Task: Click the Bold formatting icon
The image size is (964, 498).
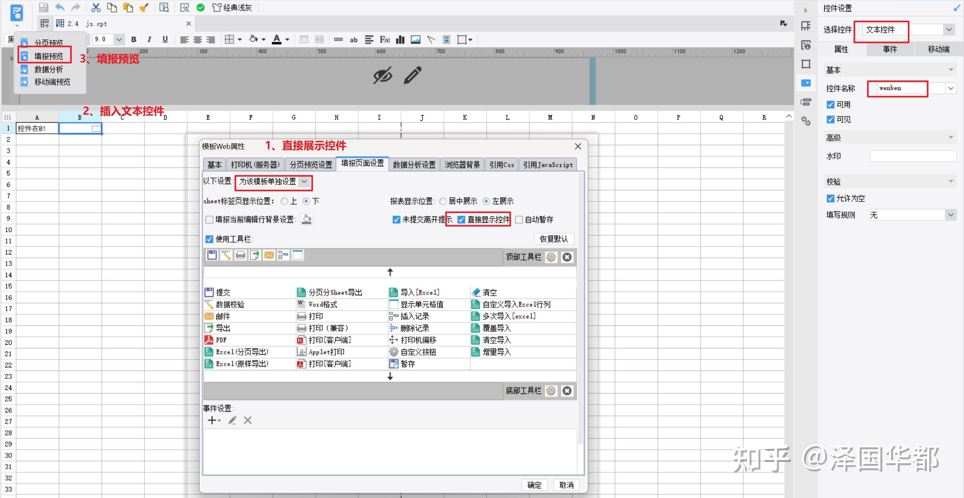Action: click(134, 40)
